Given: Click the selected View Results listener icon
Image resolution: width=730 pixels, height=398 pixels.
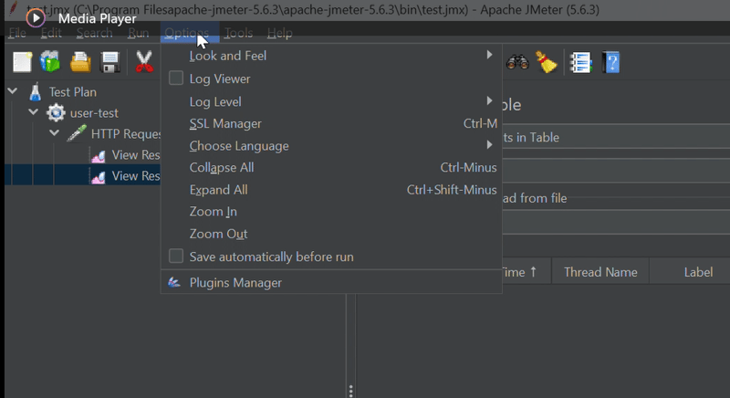Looking at the screenshot, I should pyautogui.click(x=99, y=176).
